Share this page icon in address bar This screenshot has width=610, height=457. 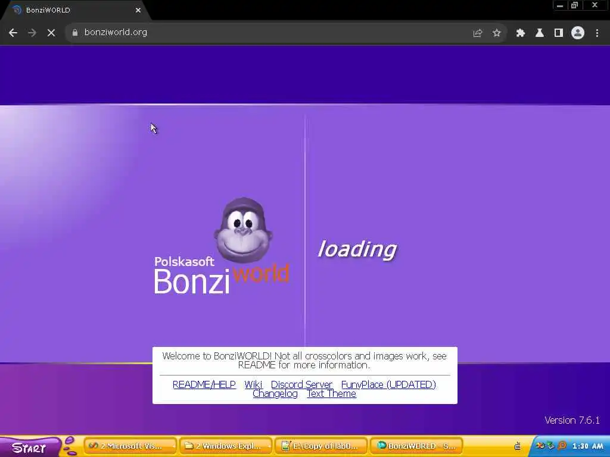(478, 33)
